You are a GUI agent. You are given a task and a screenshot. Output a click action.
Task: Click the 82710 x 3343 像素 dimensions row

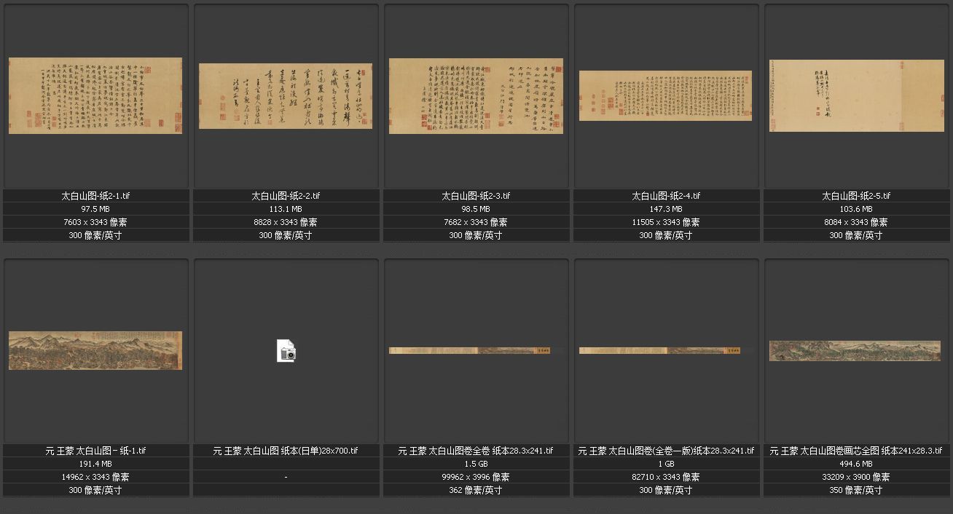[666, 477]
